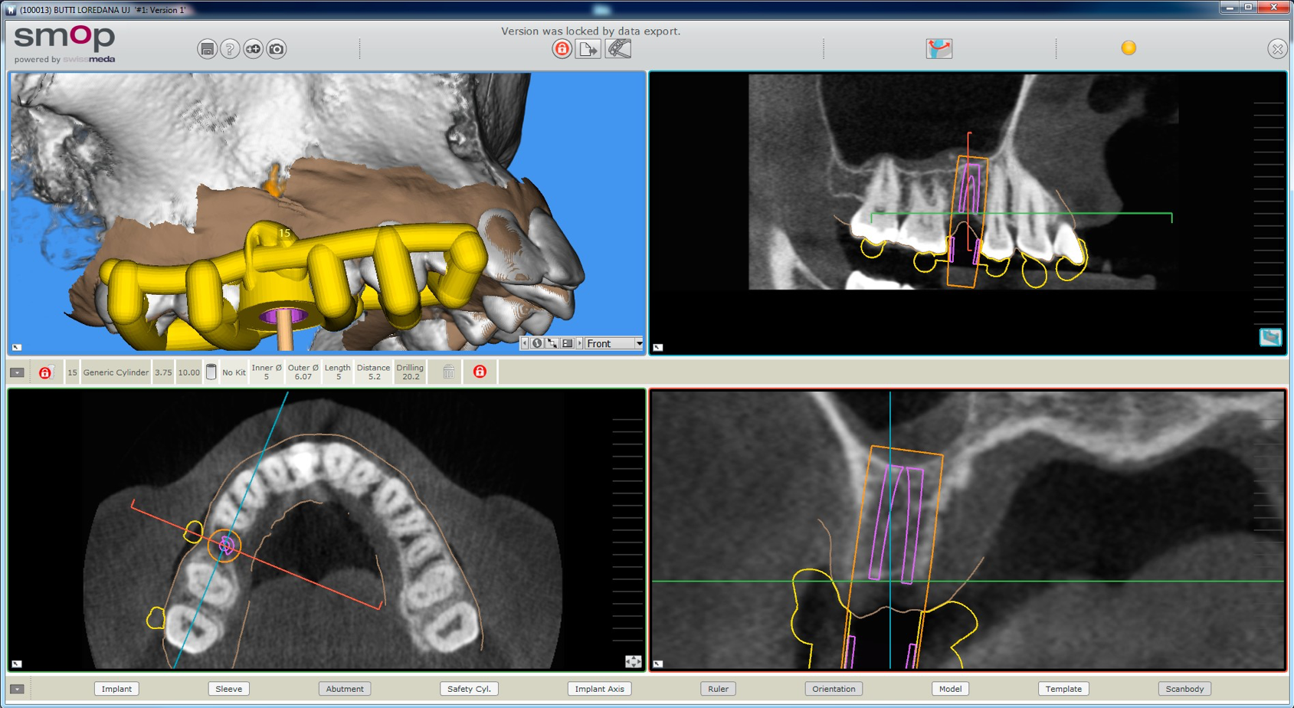Open help via the question mark icon

[230, 49]
